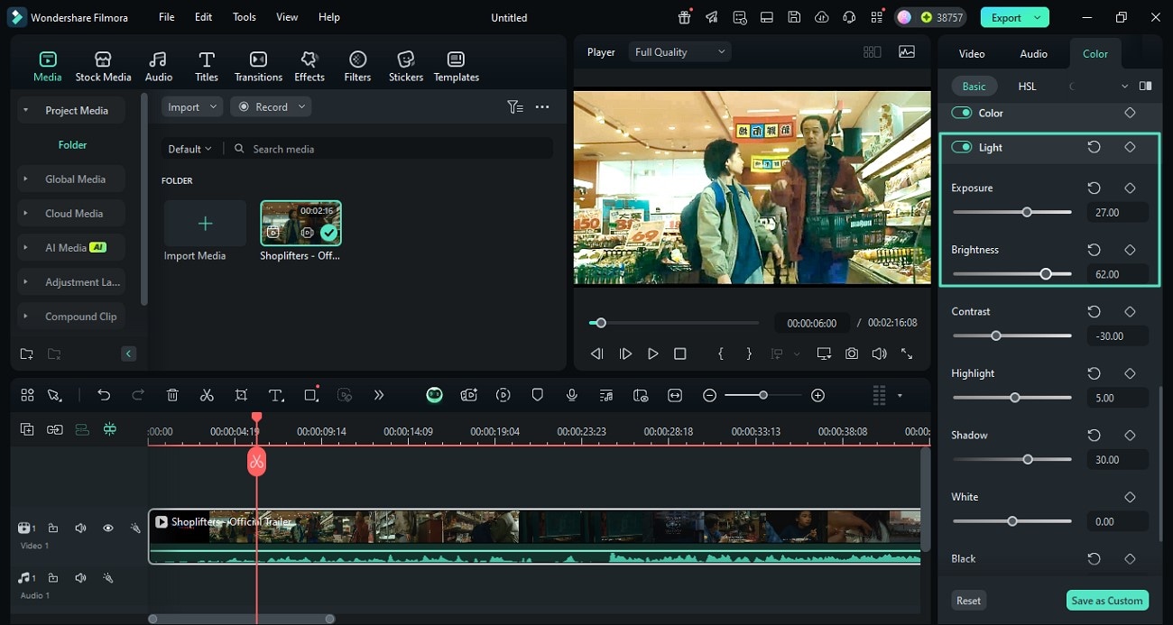The image size is (1173, 625).
Task: Open the Stock Media tab
Action: [103, 67]
